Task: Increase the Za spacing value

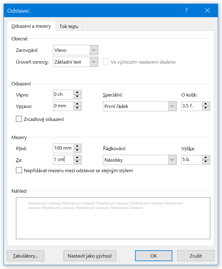Action: point(78,158)
